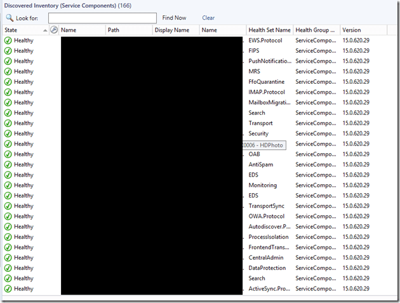
Task: Click the Clear link
Action: [x=208, y=18]
